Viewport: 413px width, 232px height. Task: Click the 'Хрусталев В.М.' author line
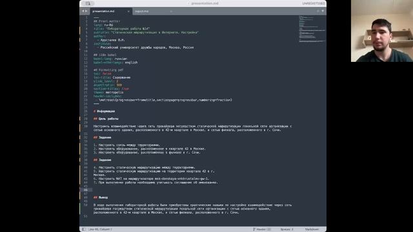111,40
